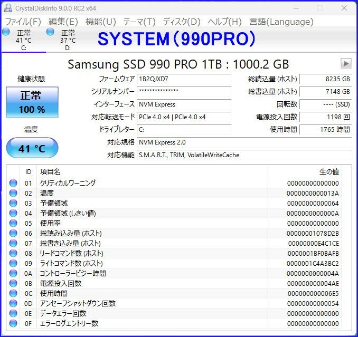Click raw value 0000001078D2B

point(313,234)
